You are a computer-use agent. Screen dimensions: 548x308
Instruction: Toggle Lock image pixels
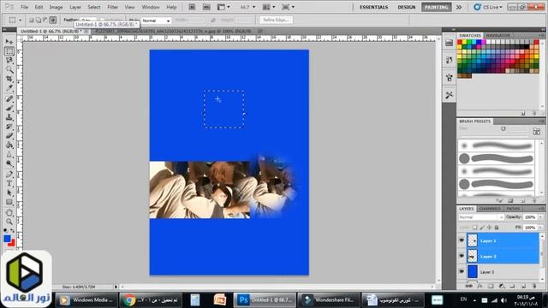click(x=482, y=228)
